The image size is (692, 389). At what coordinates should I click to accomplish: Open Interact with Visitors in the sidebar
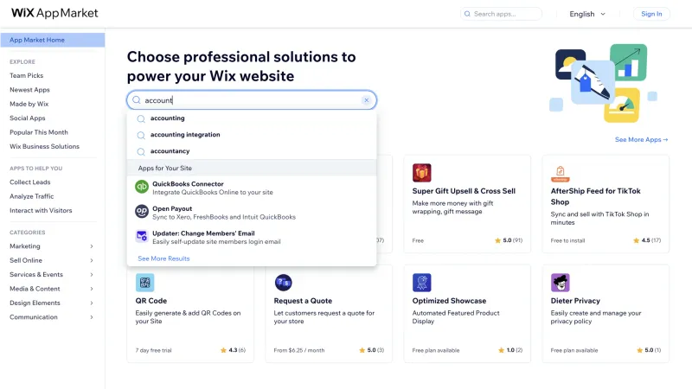click(41, 210)
